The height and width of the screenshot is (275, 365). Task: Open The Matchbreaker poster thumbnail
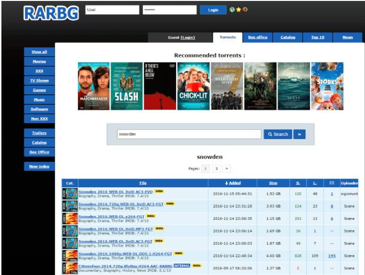(x=93, y=86)
